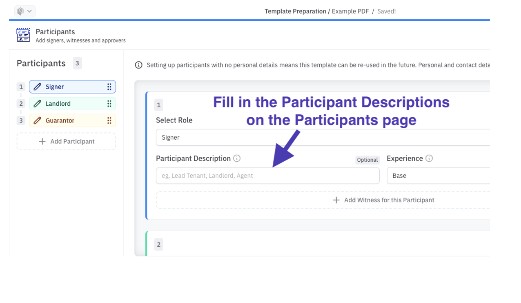Image resolution: width=521 pixels, height=303 pixels.
Task: Click the pencil icon on the Guarantor entry
Action: (38, 120)
